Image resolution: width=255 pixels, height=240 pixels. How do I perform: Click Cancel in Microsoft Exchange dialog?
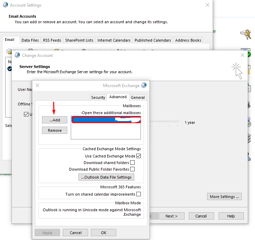tap(76, 233)
